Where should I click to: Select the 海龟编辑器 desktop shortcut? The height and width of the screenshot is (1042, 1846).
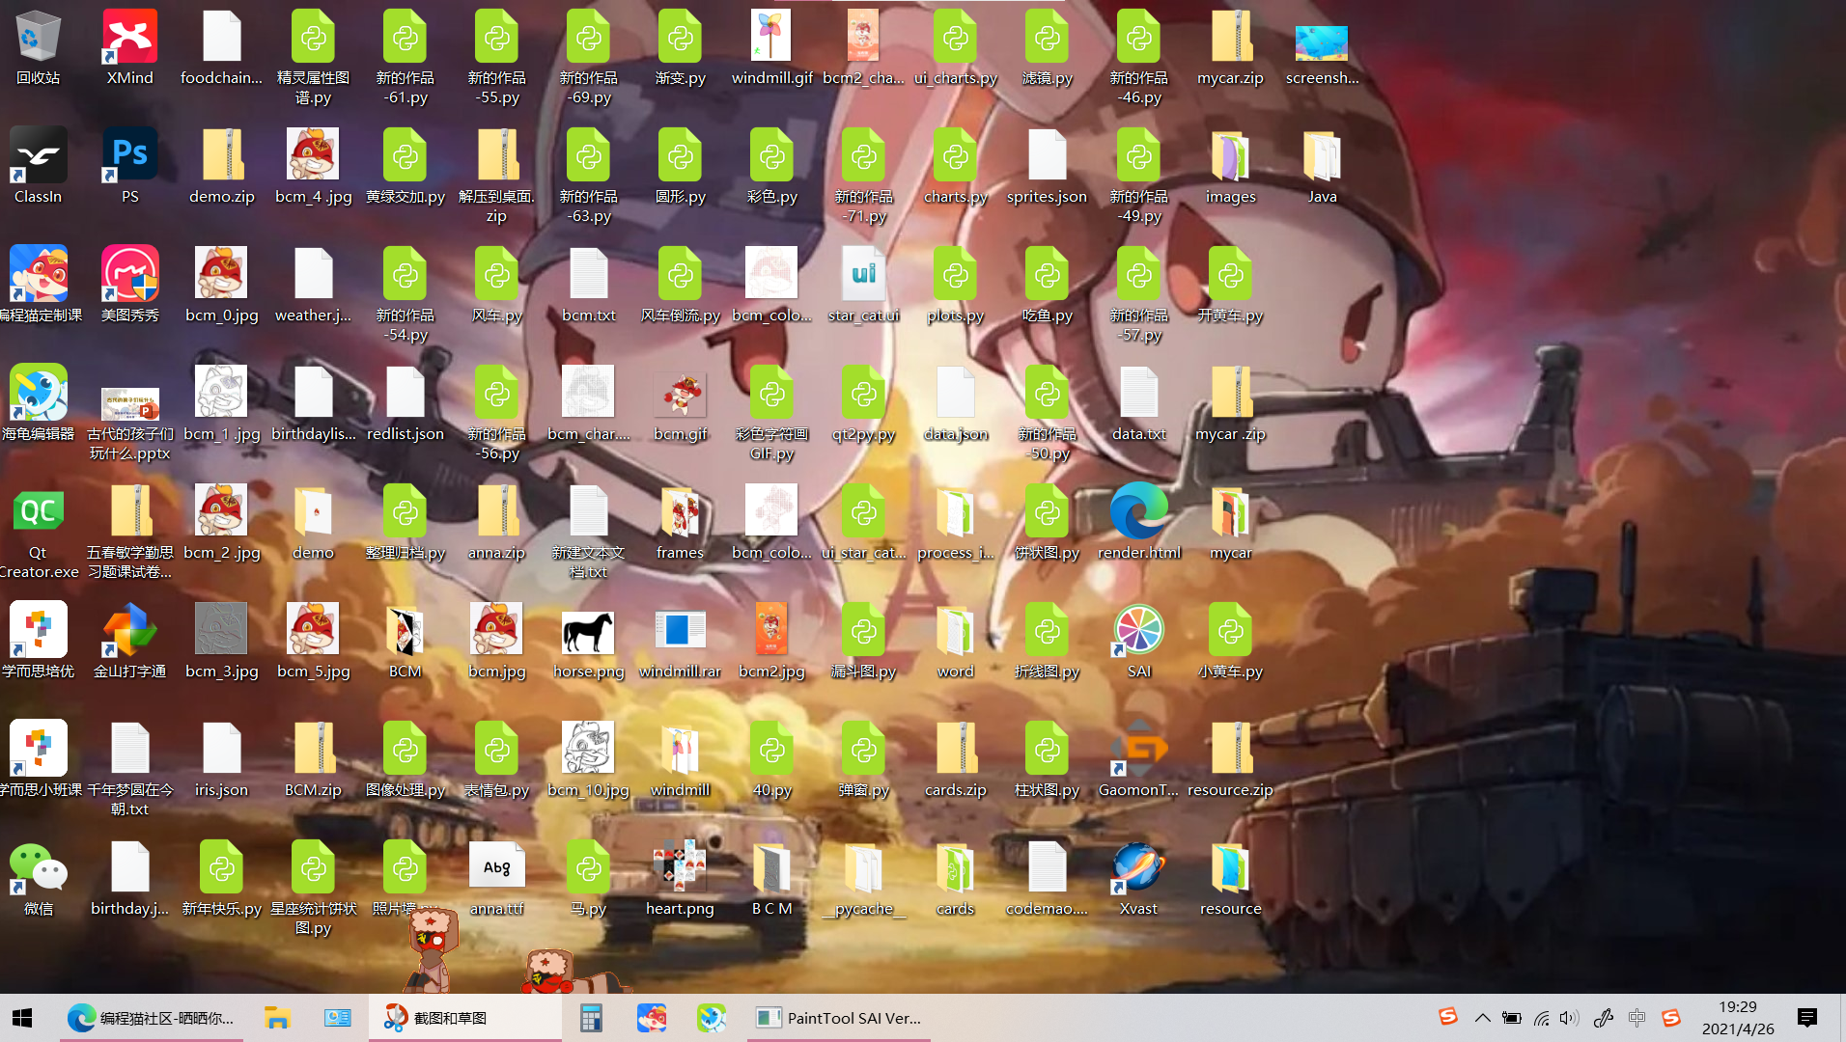point(39,402)
